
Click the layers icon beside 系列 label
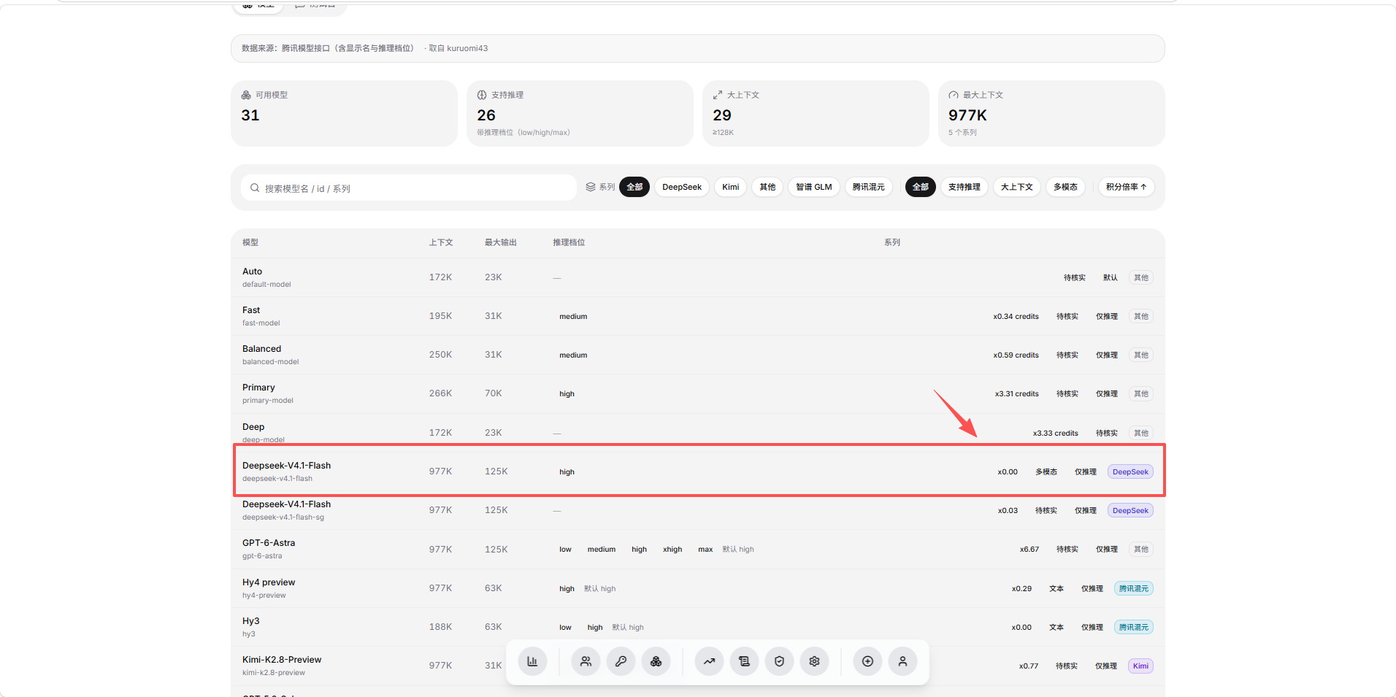pos(591,187)
